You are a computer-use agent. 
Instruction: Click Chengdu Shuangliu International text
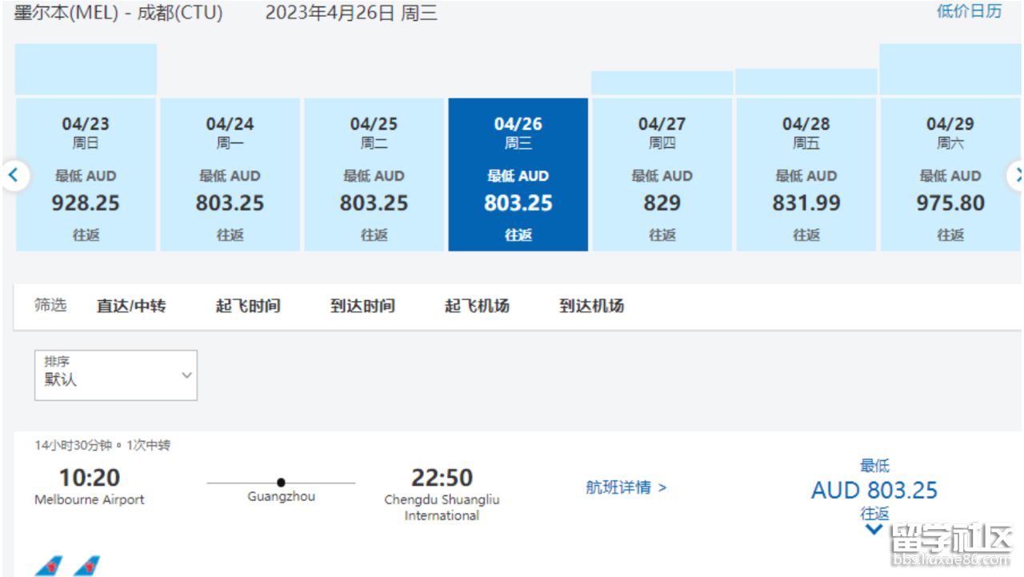(x=442, y=507)
